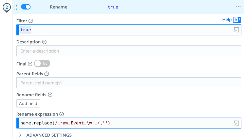
Task: Expand the Rename expression editor
Action: (236, 123)
